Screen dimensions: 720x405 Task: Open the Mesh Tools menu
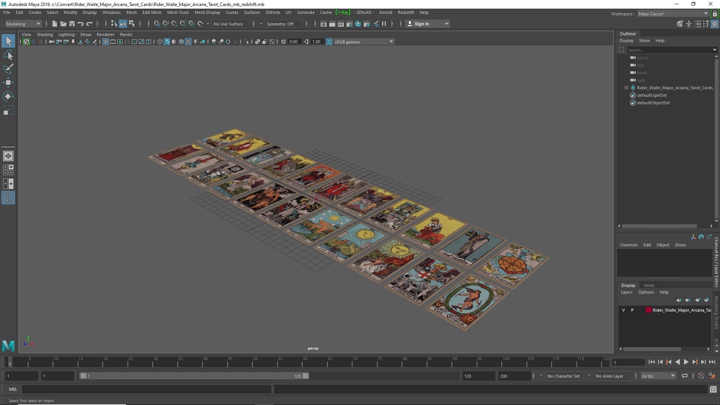[178, 12]
